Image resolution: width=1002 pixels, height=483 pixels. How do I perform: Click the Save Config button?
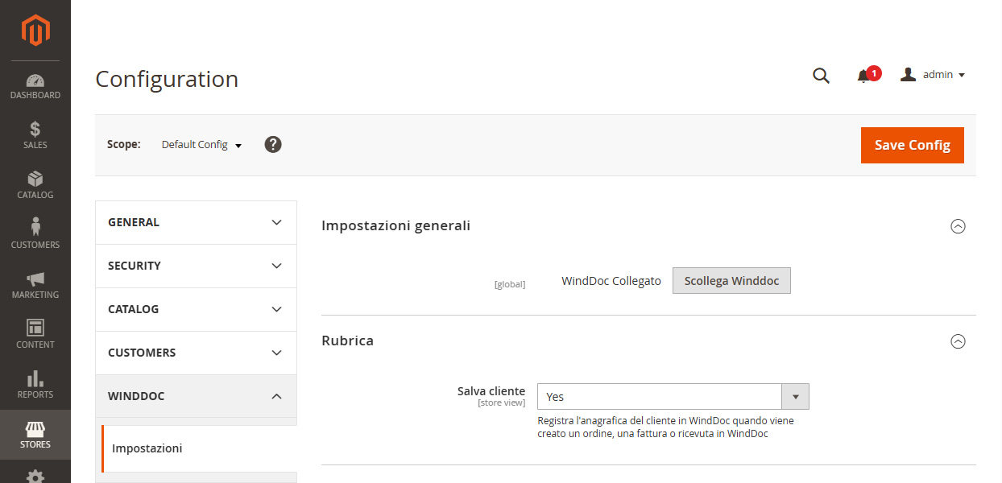pos(913,145)
